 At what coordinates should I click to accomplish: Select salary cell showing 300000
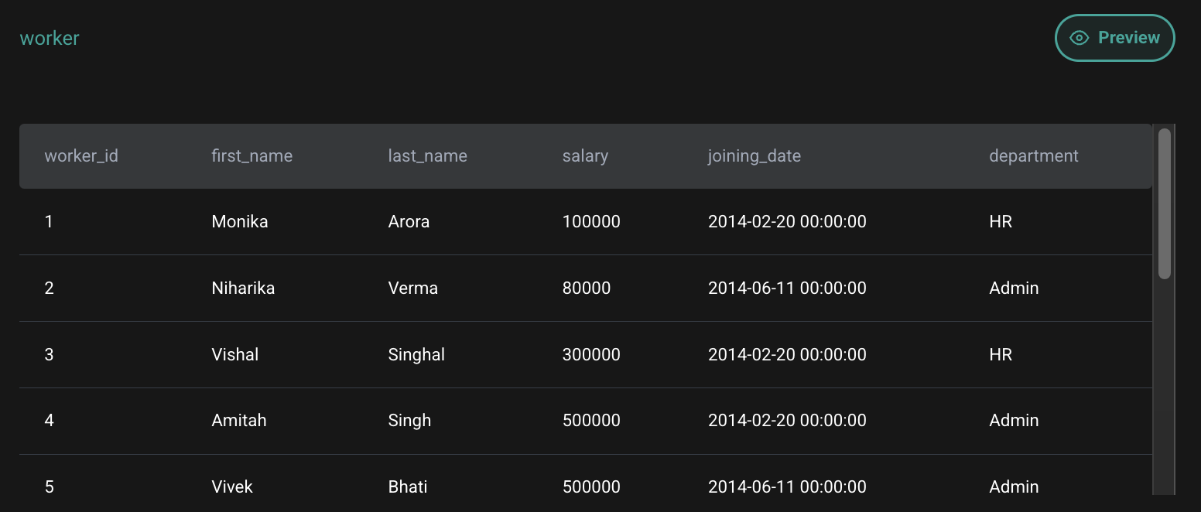[591, 355]
